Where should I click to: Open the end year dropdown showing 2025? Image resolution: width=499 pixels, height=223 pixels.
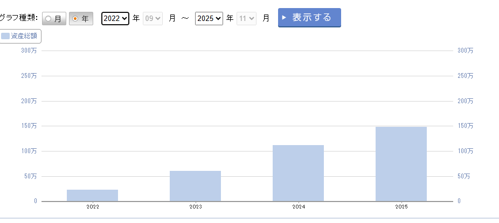coord(209,18)
